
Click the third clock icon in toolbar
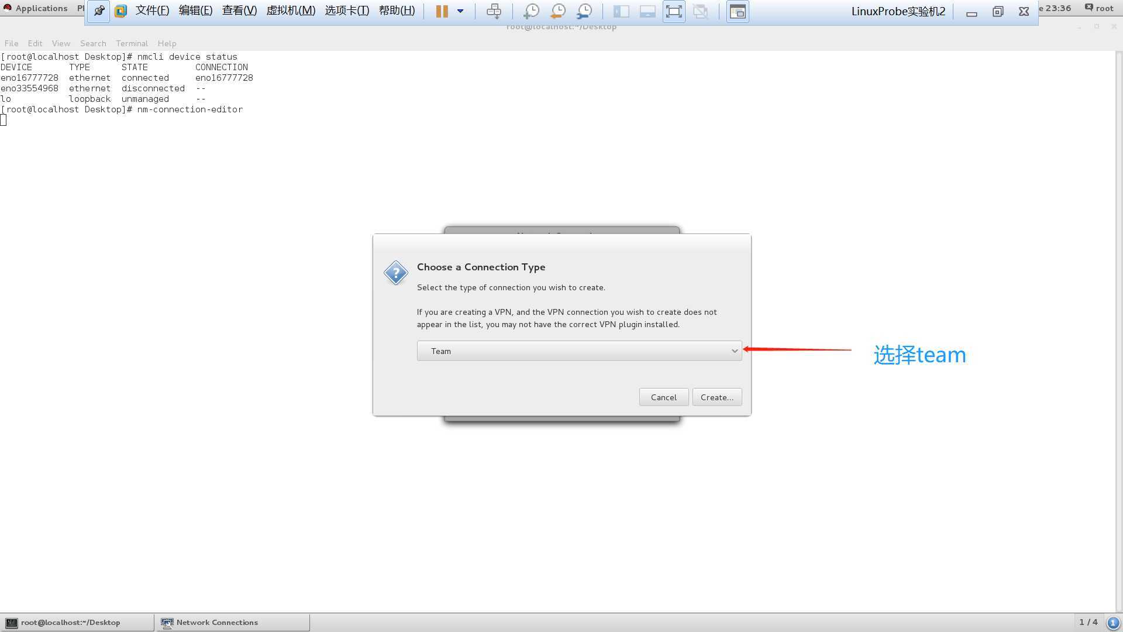click(x=584, y=11)
